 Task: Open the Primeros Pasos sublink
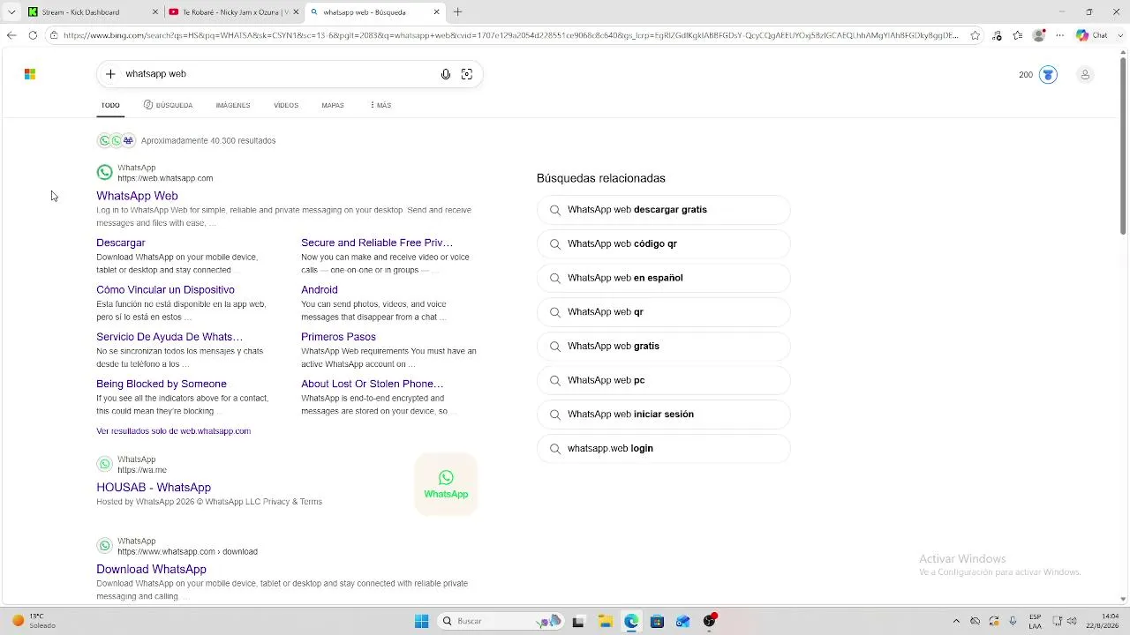tap(338, 337)
